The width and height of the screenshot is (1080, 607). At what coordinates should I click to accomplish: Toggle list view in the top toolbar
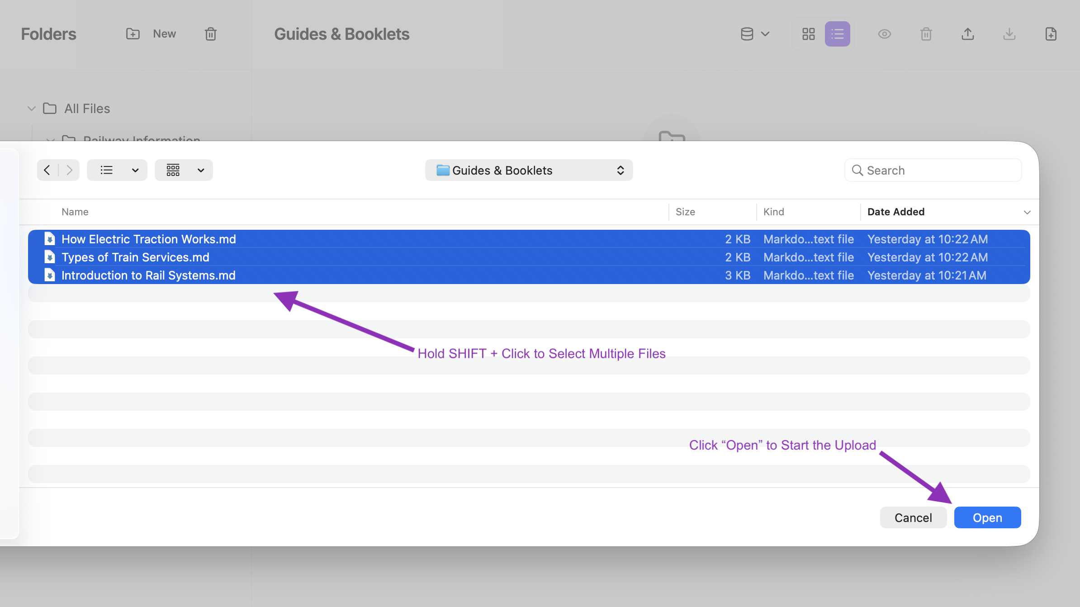click(838, 33)
